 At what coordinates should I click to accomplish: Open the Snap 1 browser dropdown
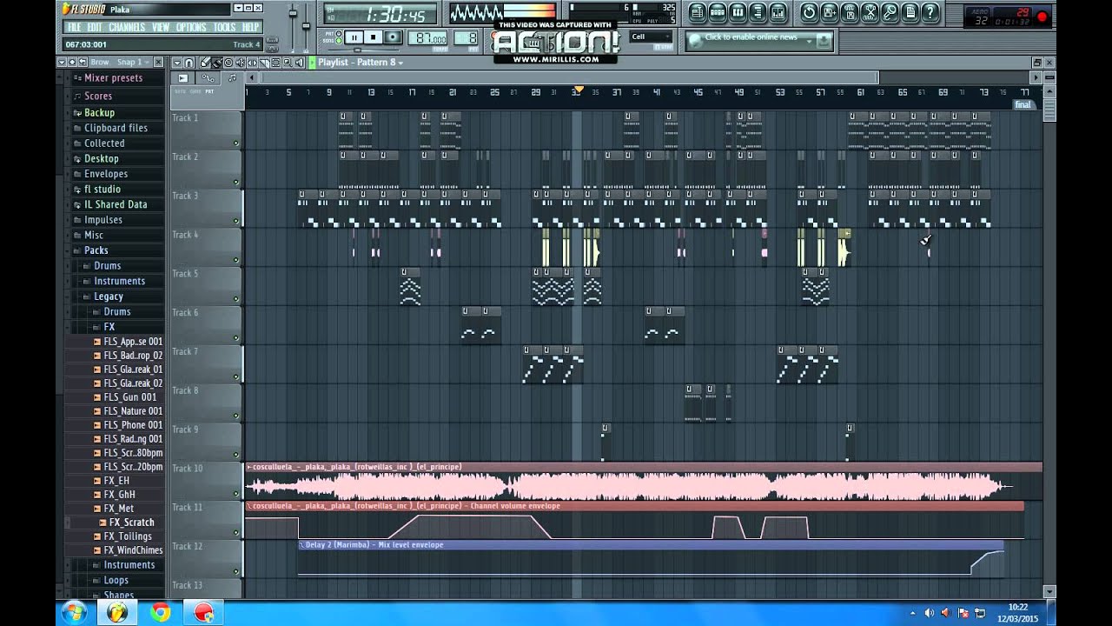point(133,63)
